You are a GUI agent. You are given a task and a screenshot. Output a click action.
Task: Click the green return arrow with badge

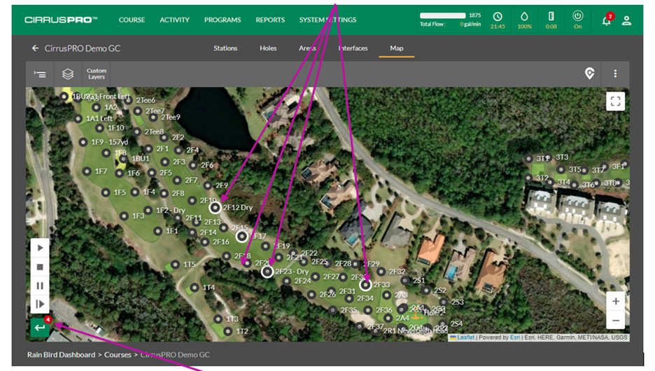tap(40, 327)
